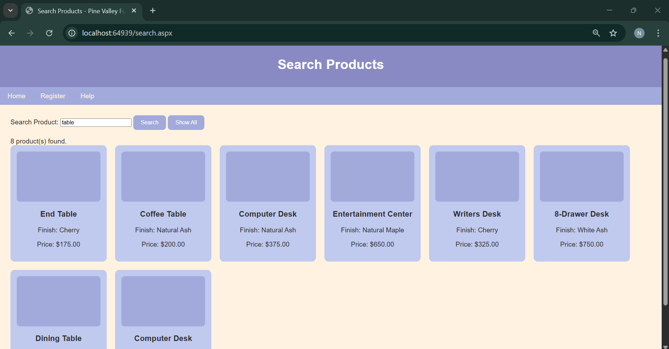
Task: Click the Coffee Table product image
Action: pyautogui.click(x=163, y=176)
